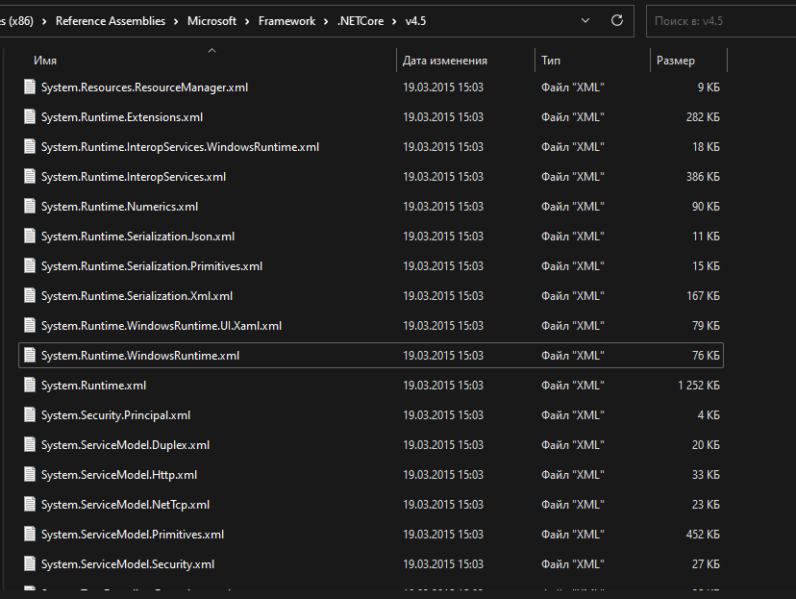Select file name System.Runtime.WindowsRuntime.UI.Xaml.xml
The image size is (796, 599).
click(x=162, y=326)
